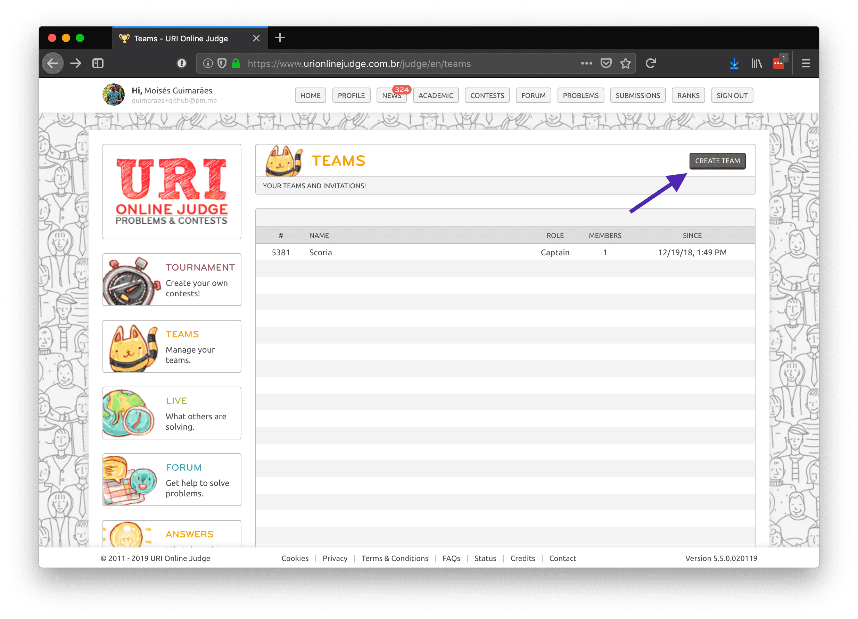Open the FAQs footer link

(451, 558)
